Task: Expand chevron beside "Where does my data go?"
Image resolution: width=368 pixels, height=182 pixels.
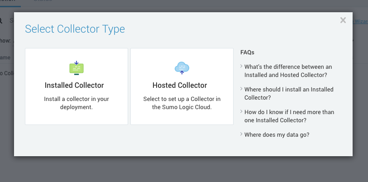Action: point(241,134)
